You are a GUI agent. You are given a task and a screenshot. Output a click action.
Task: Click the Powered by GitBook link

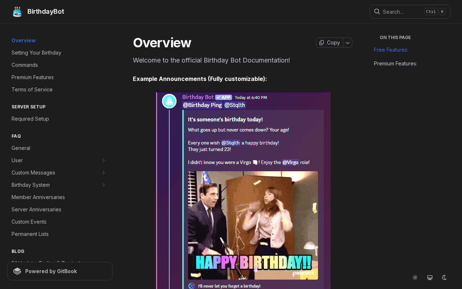click(60, 271)
